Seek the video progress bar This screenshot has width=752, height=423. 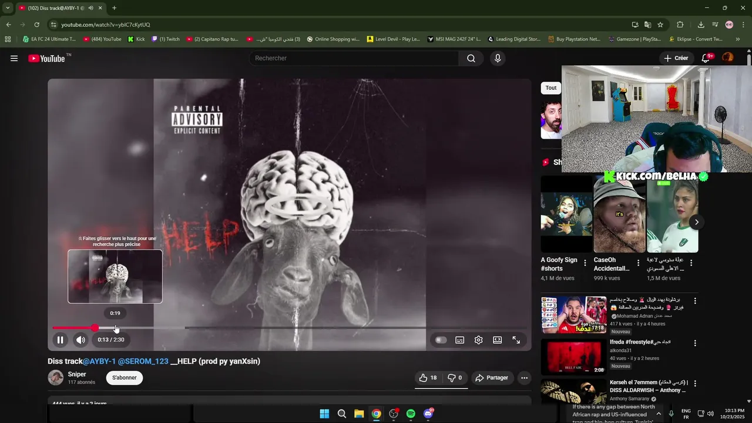289,328
